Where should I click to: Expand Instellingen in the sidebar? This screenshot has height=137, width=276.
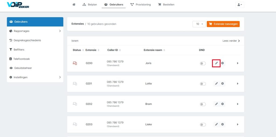coord(35,77)
